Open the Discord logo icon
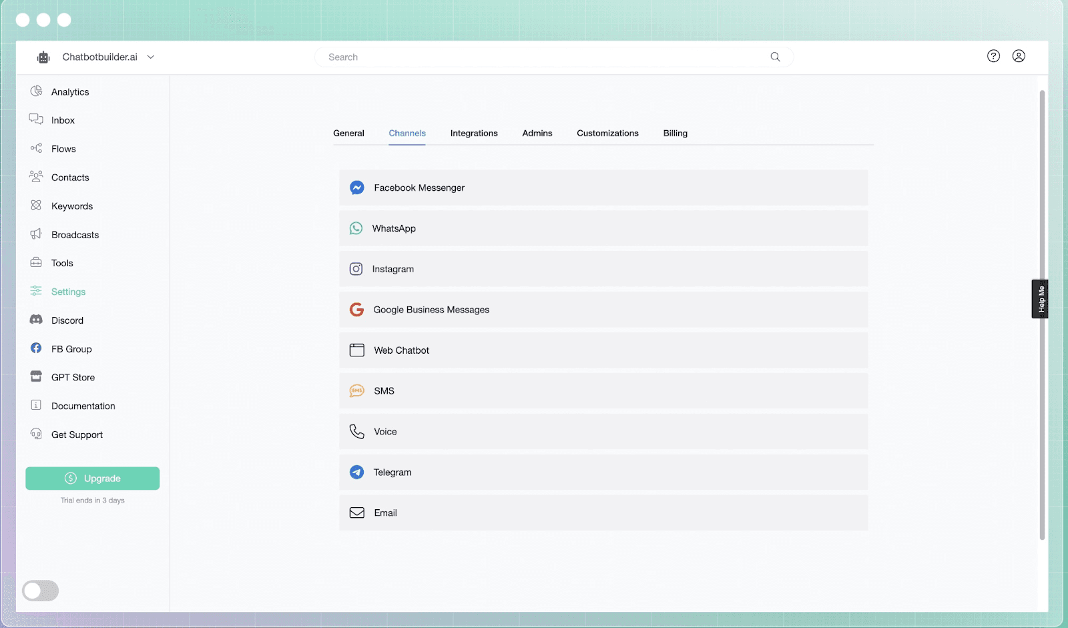Image resolution: width=1068 pixels, height=628 pixels. tap(36, 320)
